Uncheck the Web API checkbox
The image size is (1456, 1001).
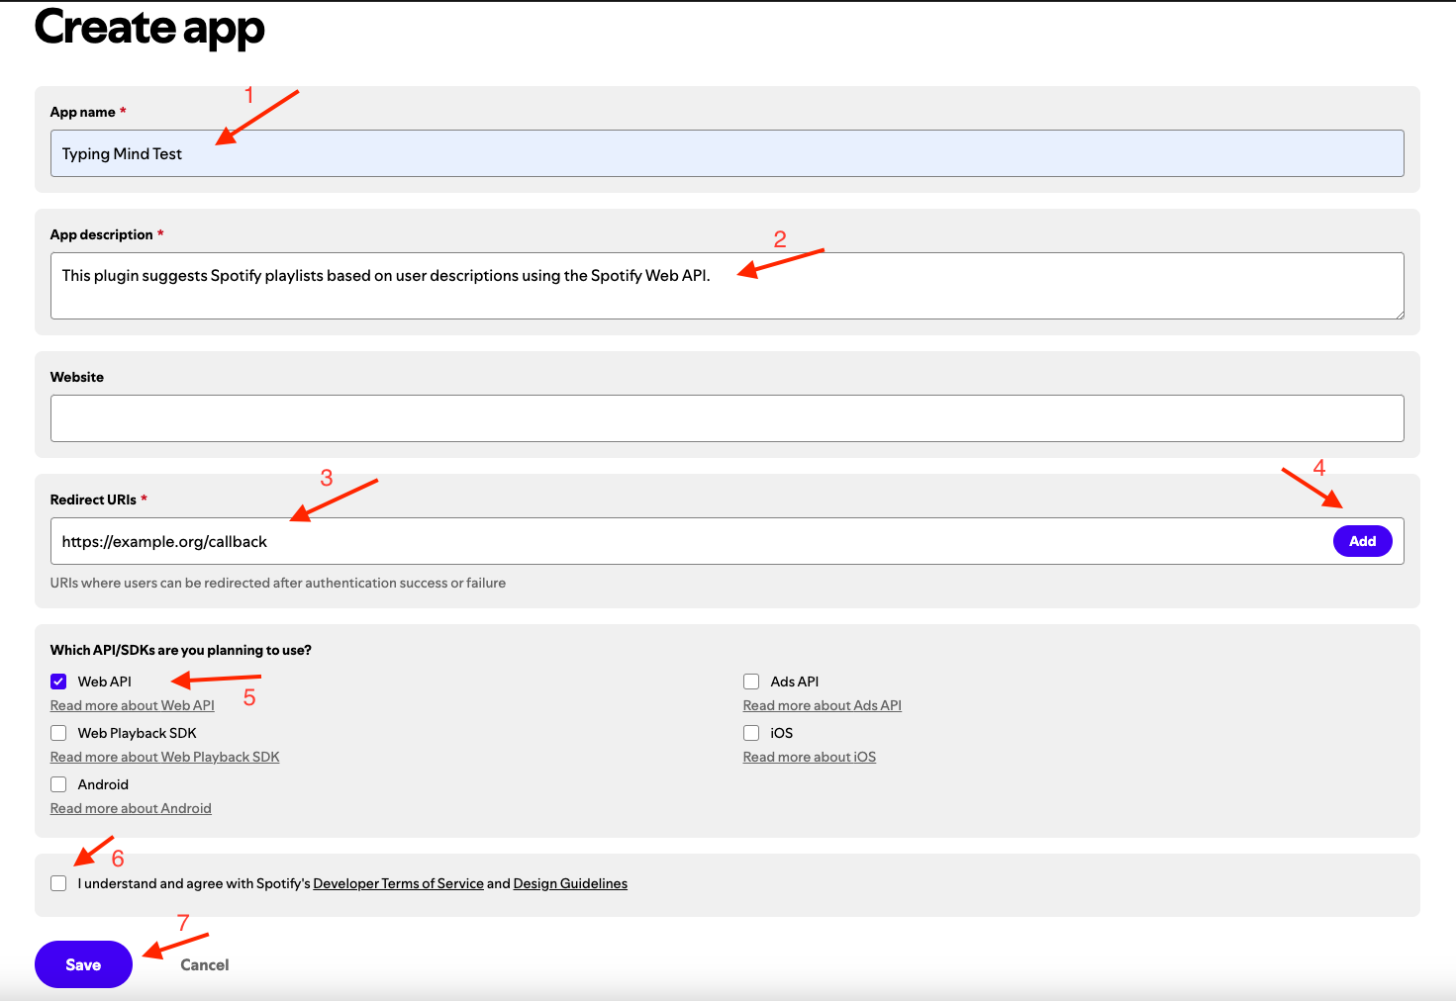click(58, 682)
